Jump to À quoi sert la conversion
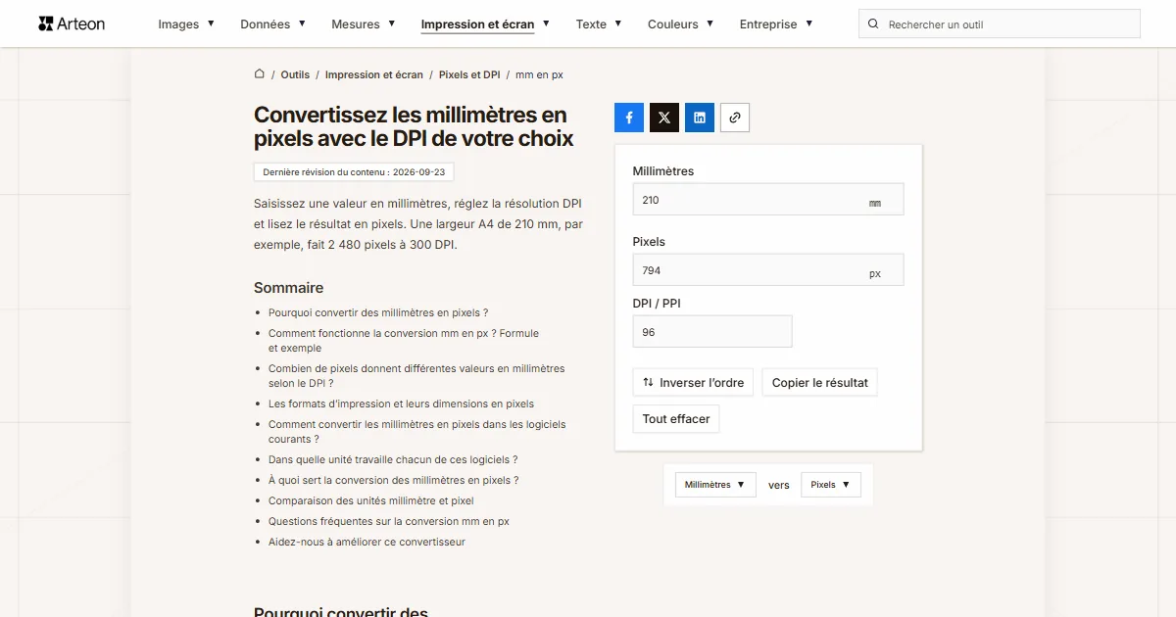 393,480
